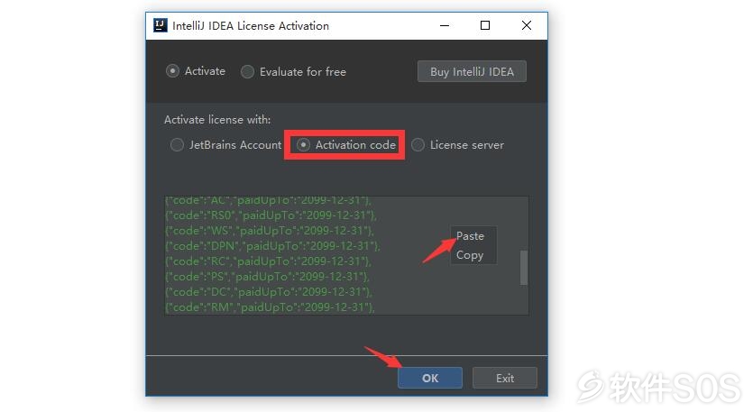Click the Exit button

point(505,378)
